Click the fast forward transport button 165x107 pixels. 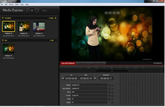[x=128, y=68]
